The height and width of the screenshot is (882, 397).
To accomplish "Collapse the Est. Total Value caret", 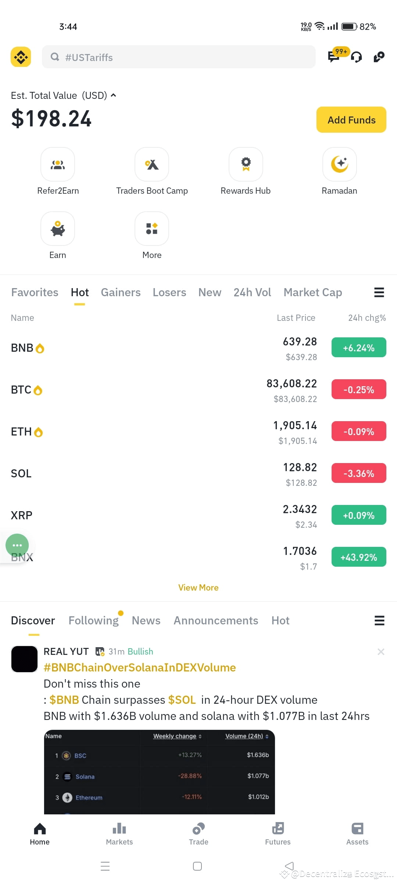I will click(x=114, y=95).
